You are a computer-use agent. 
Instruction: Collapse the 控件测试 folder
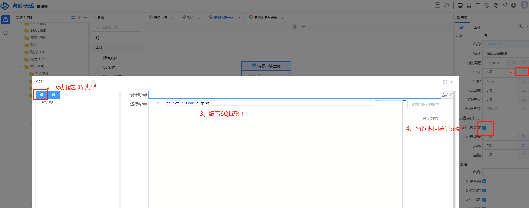tap(21, 67)
